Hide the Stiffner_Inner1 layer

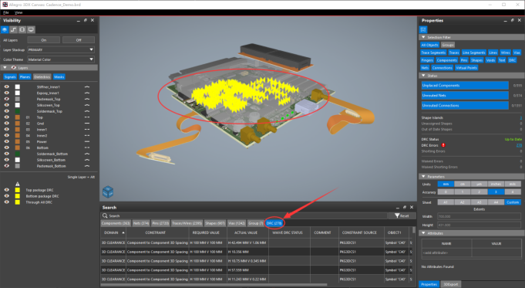(6, 86)
